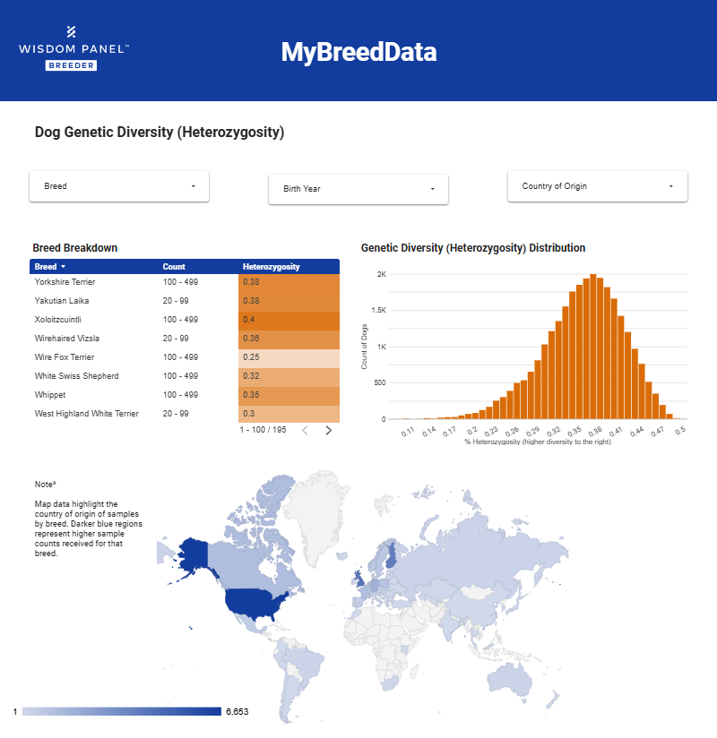This screenshot has height=738, width=717.
Task: Click Finland on the world map
Action: tap(391, 555)
